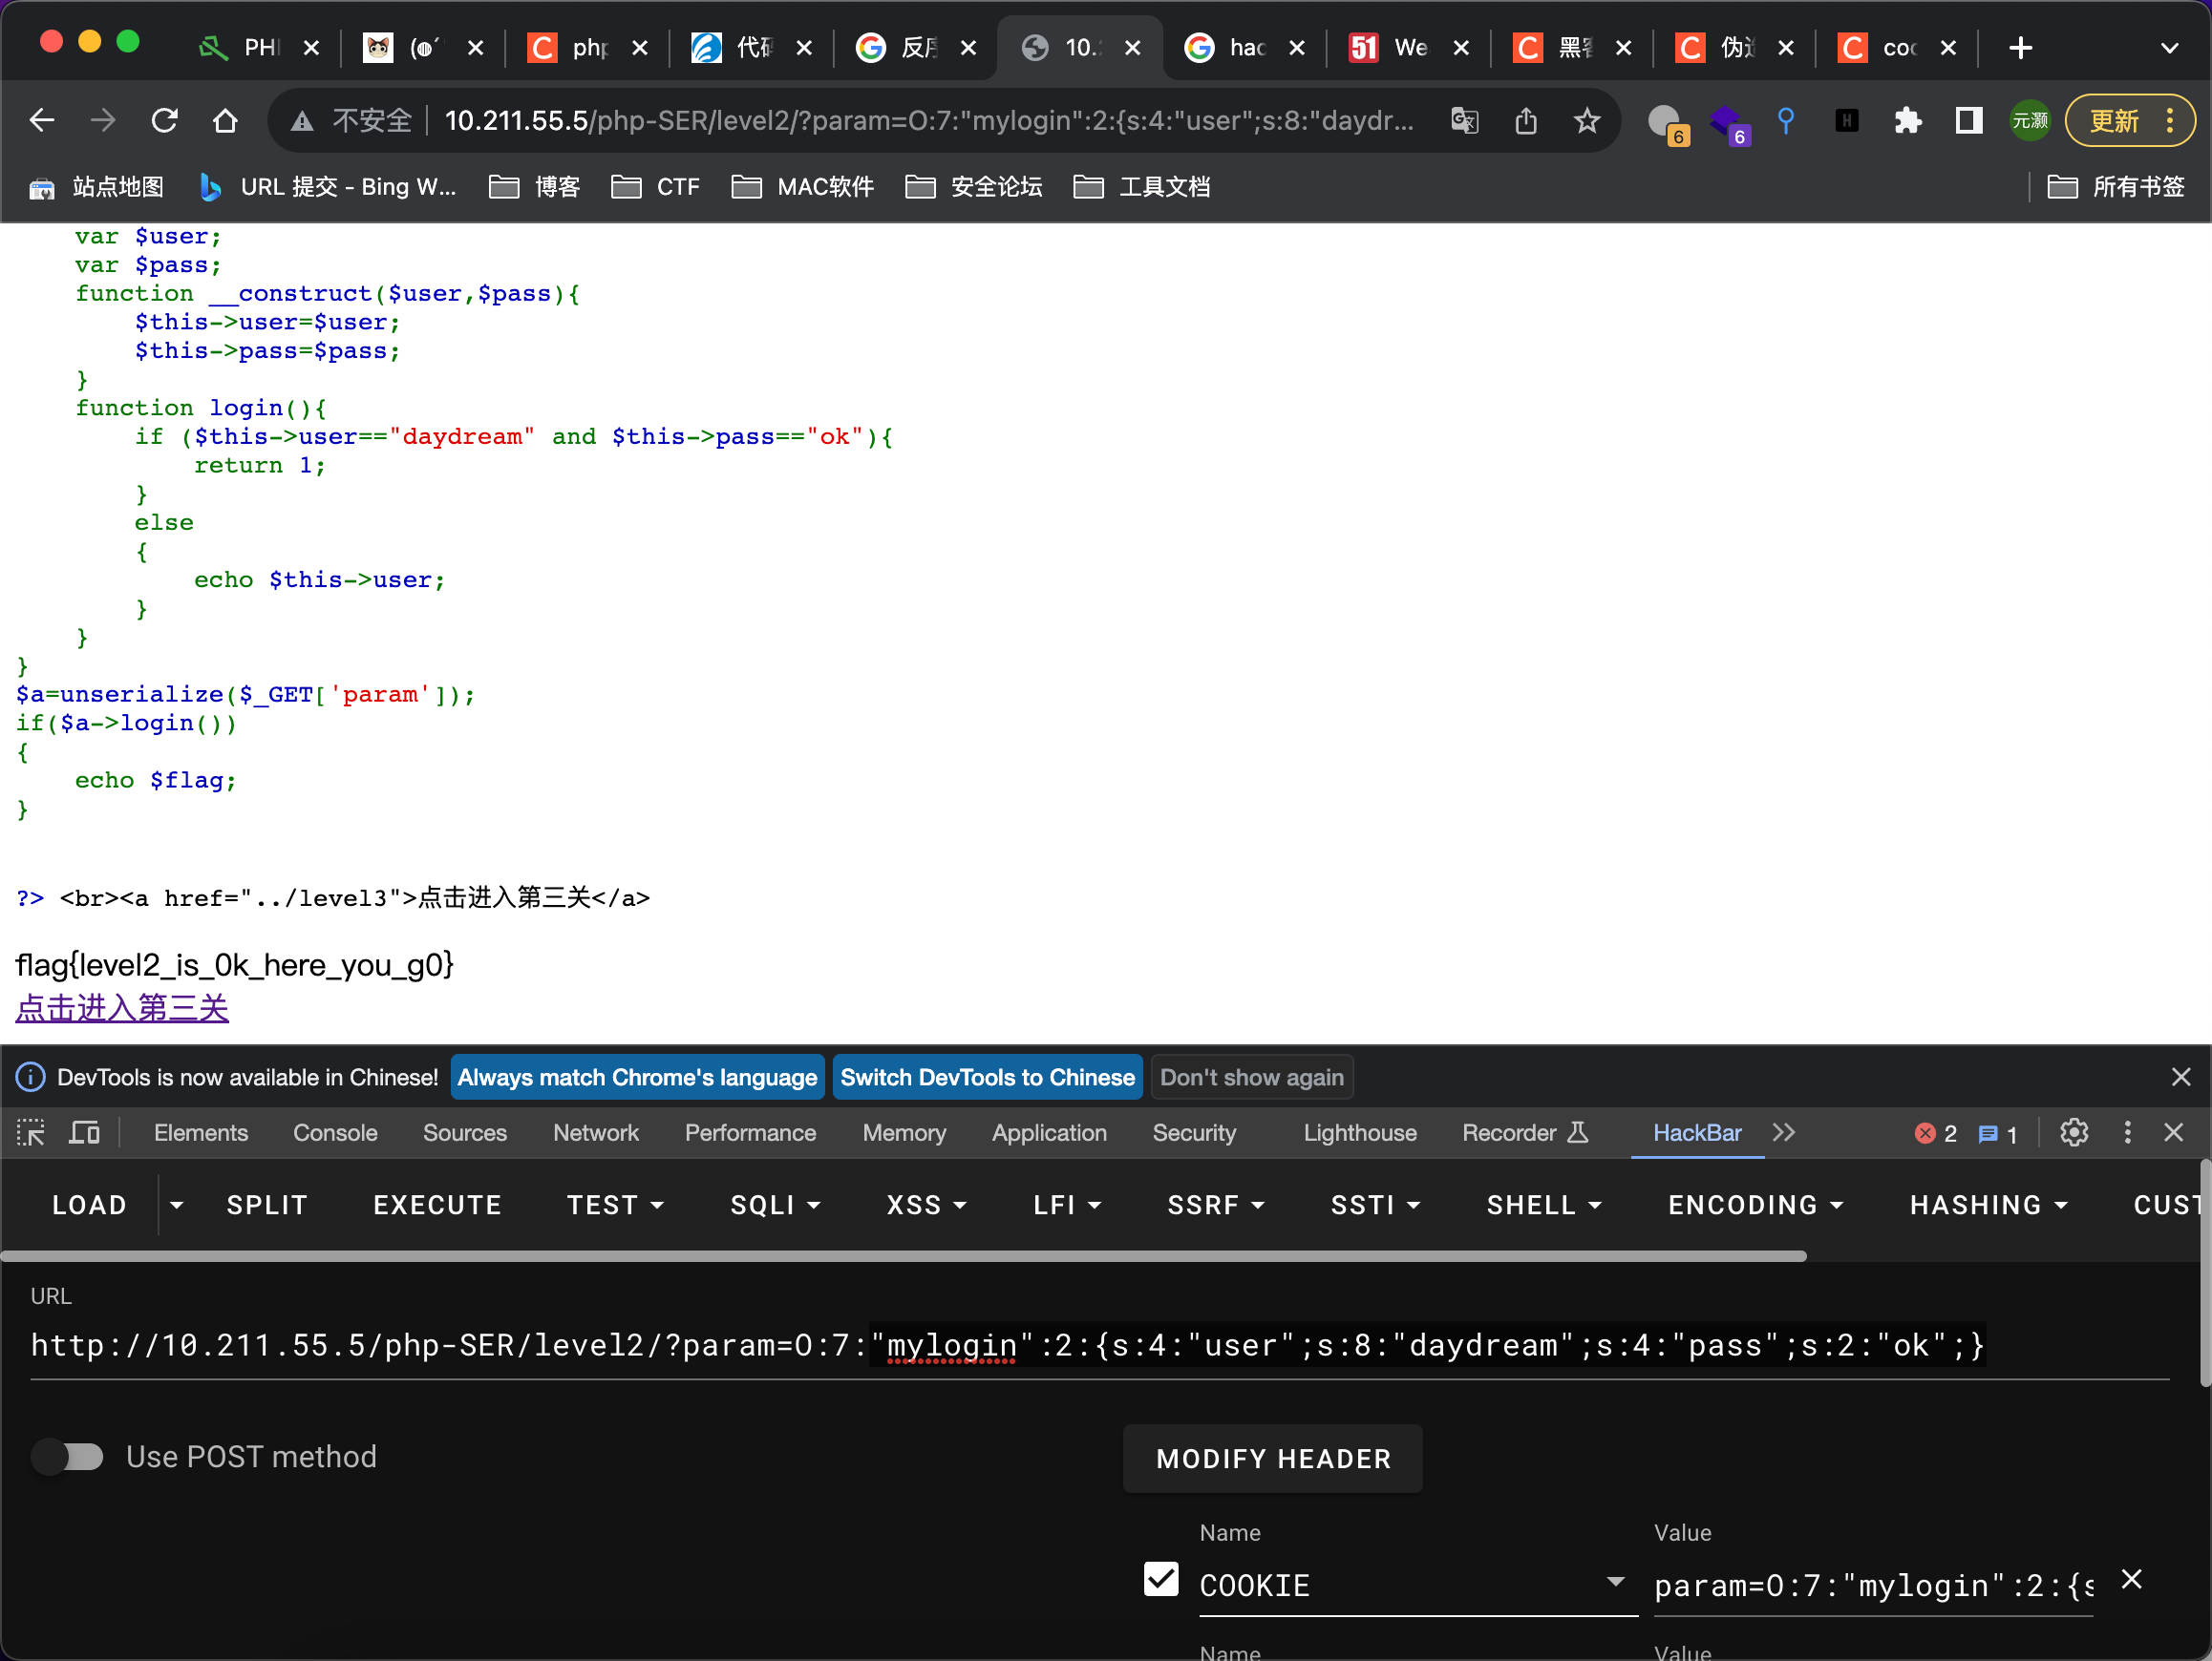Click the HackBar toolbar horizontal scrollbar
Screen dimensions: 2212x1661
click(904, 1255)
